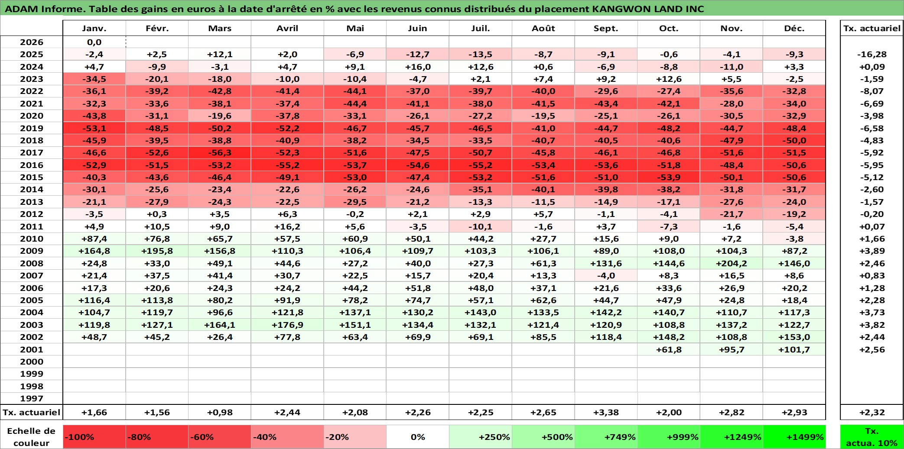Select the 2026 row label

tap(31, 42)
